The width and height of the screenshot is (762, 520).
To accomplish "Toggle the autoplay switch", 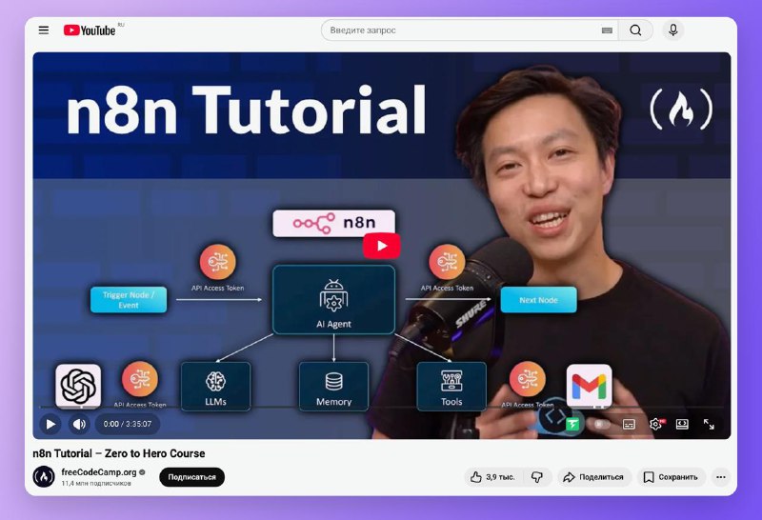I will click(x=601, y=424).
